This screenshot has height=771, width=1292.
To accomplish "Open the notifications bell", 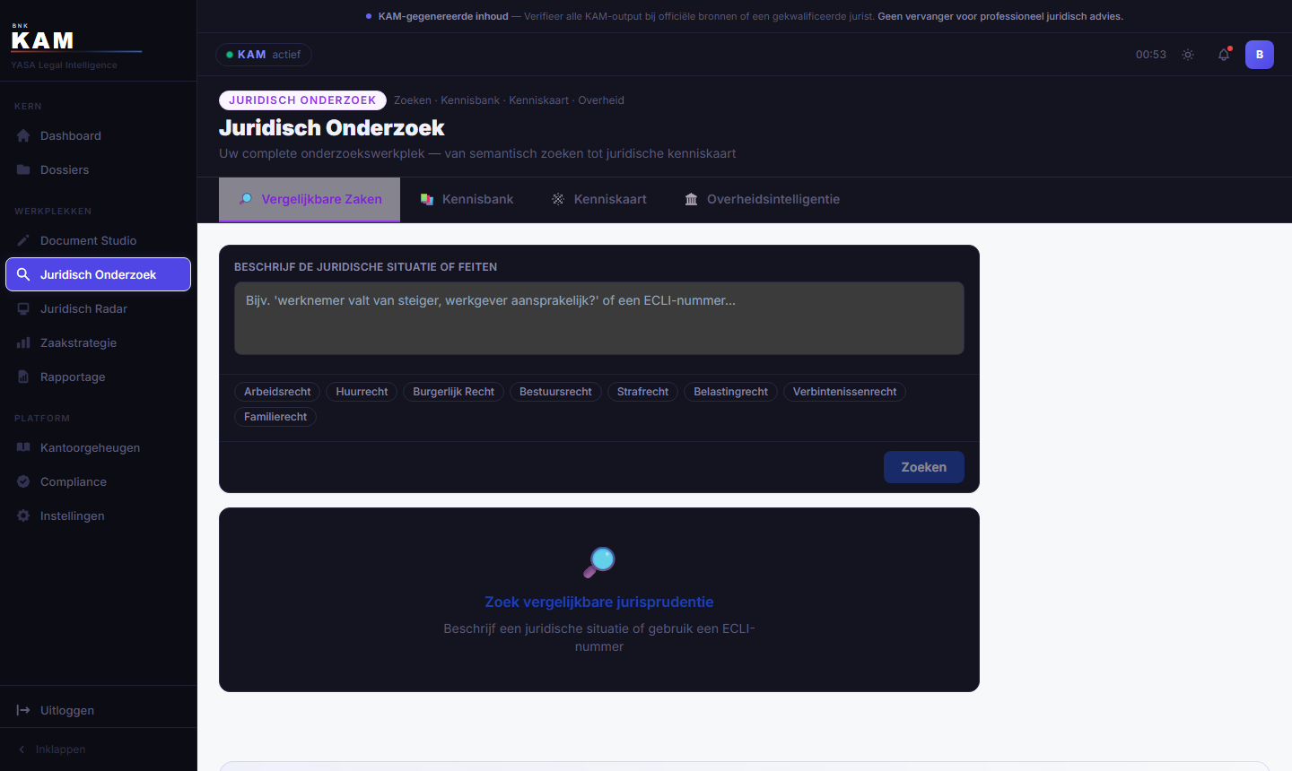I will tap(1224, 55).
